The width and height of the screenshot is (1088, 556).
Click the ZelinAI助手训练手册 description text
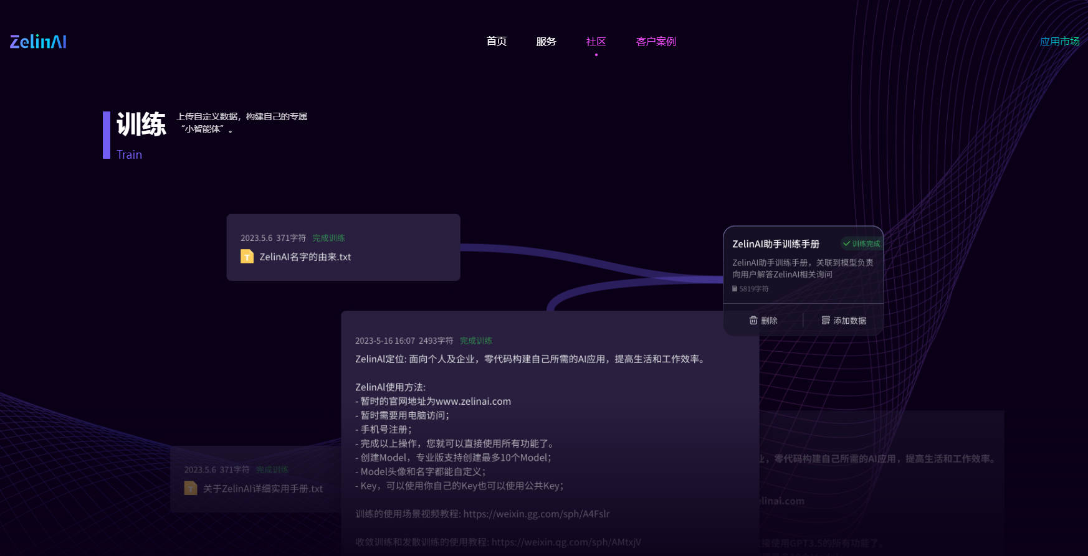803,268
